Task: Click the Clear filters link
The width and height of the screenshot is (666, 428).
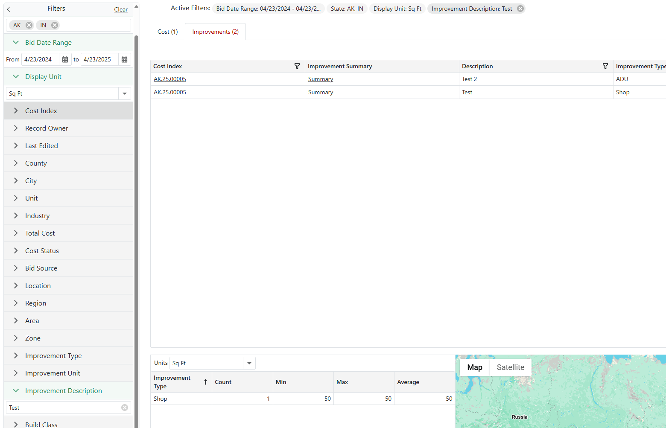Action: click(x=121, y=9)
